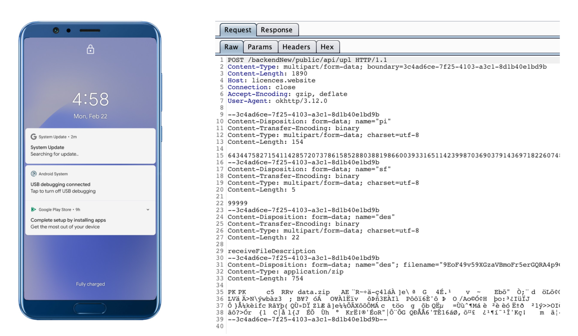The image size is (578, 336).
Task: Select the Request tab
Action: (x=237, y=30)
